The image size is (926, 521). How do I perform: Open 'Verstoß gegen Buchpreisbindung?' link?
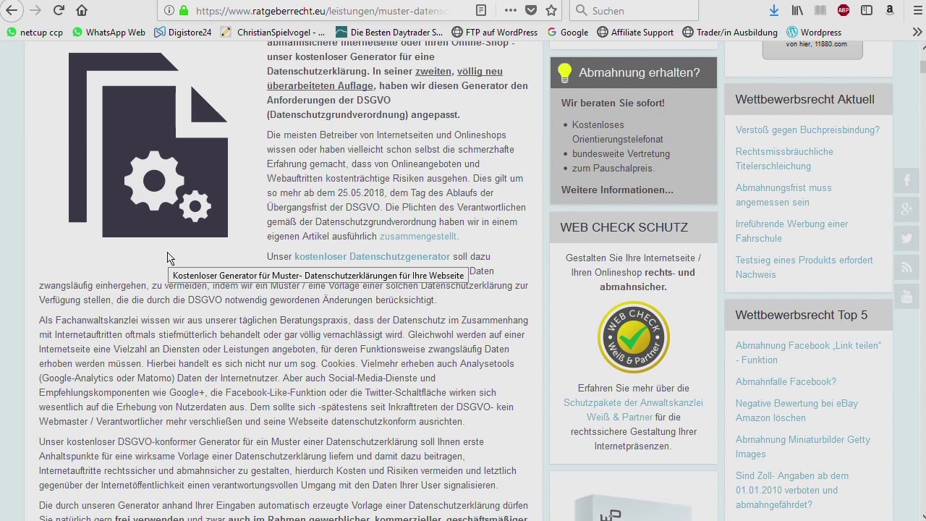click(x=807, y=130)
